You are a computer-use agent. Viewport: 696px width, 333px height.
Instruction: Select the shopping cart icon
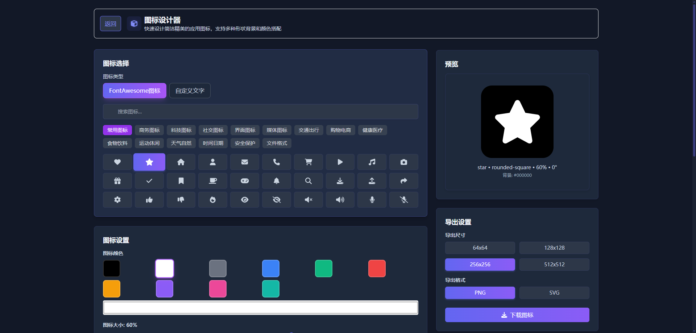(308, 162)
